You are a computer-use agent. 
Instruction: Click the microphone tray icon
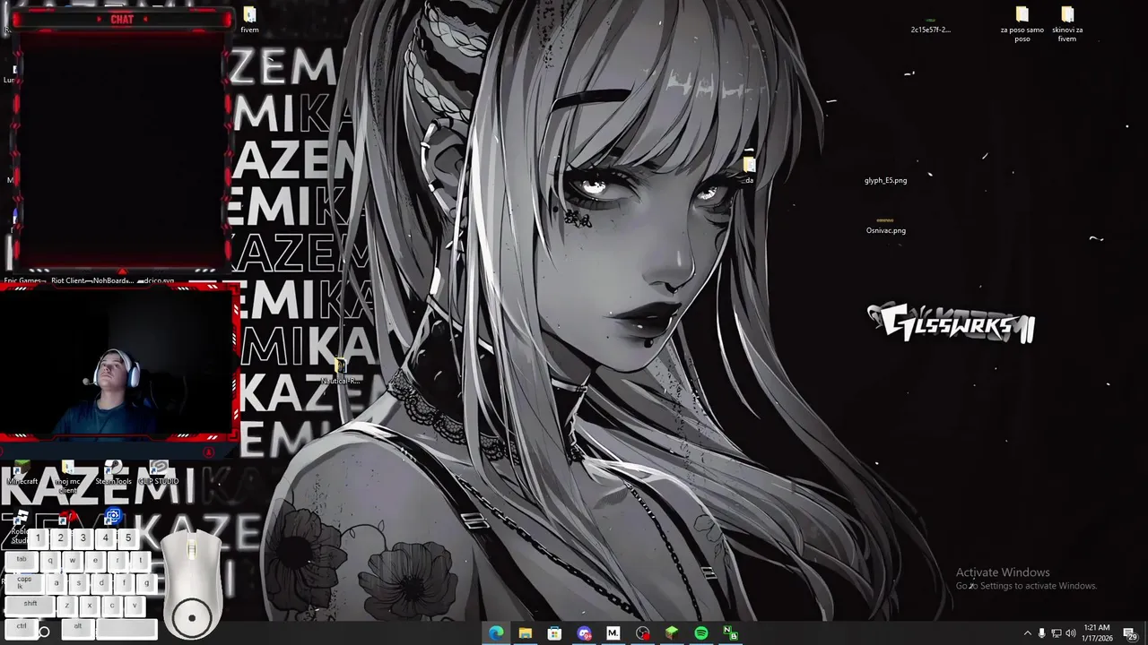[x=1041, y=633]
